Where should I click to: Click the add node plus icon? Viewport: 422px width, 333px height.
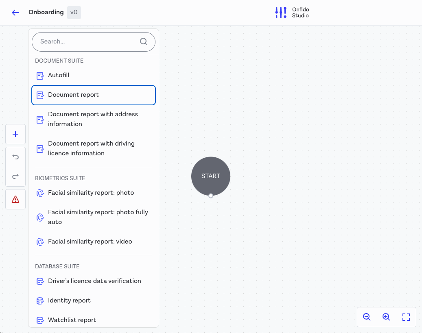(15, 134)
